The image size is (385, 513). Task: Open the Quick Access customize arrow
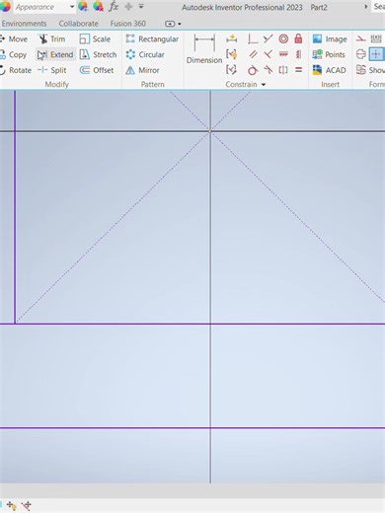[141, 6]
